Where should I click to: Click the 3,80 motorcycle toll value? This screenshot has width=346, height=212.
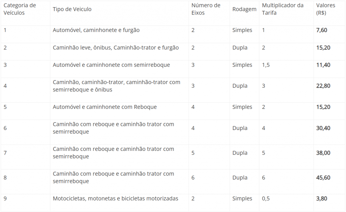(322, 198)
